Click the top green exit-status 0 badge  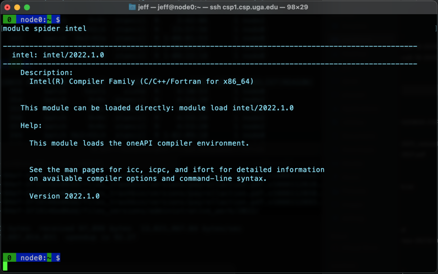[10, 19]
